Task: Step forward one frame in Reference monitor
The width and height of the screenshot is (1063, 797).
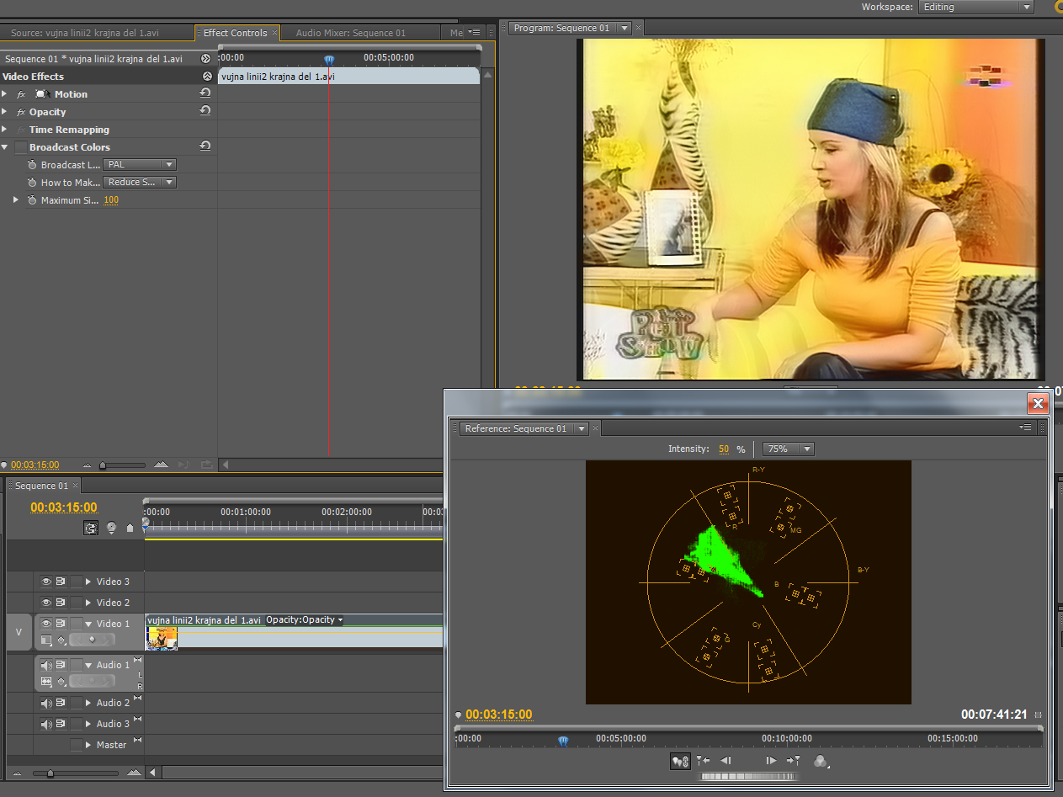Action: 771,761
